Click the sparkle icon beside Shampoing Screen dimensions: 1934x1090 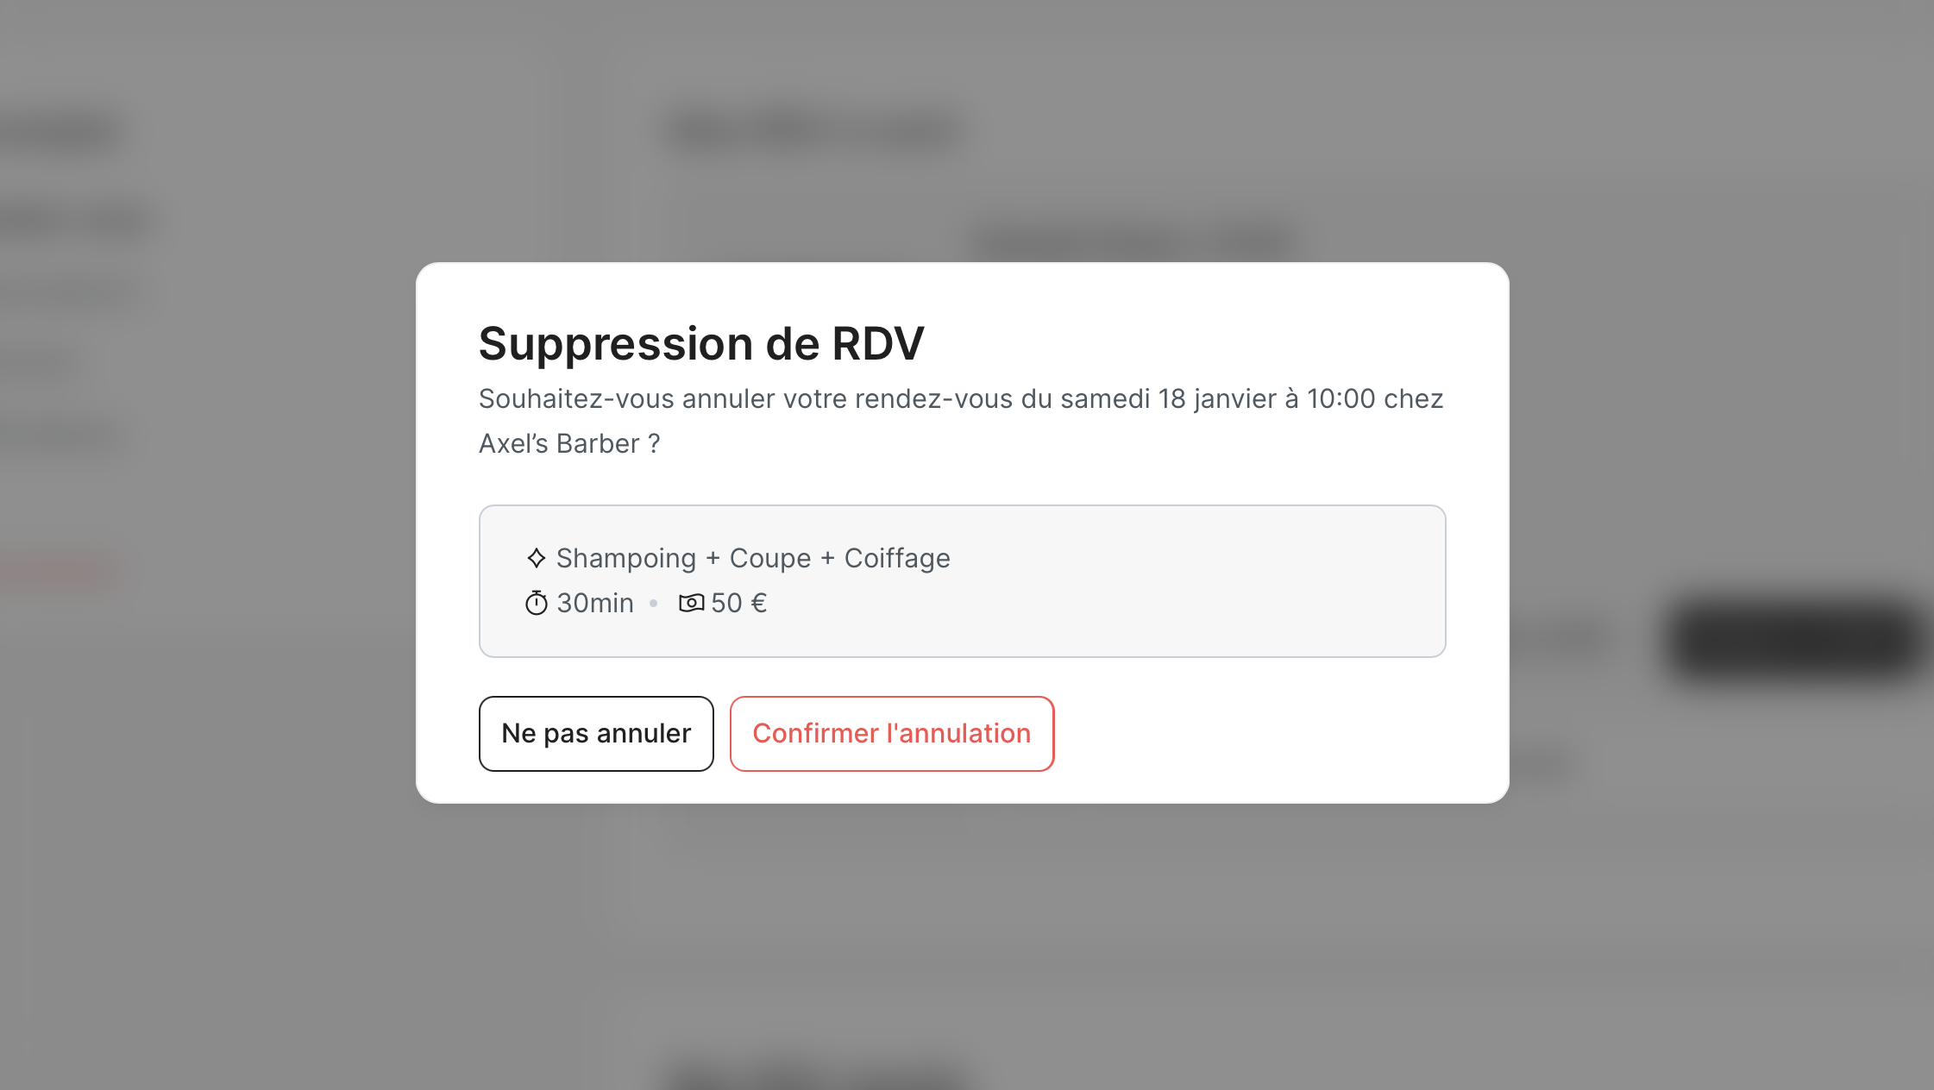537,558
